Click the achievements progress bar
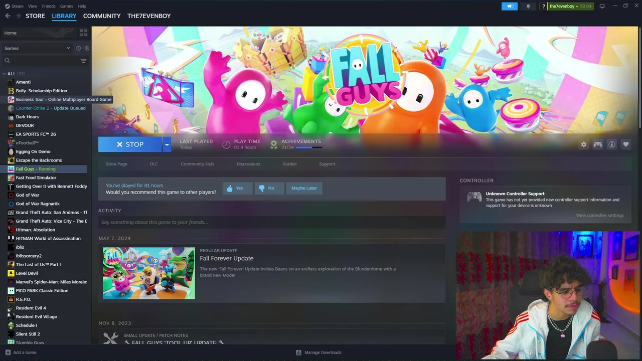This screenshot has height=361, width=642. coord(308,147)
